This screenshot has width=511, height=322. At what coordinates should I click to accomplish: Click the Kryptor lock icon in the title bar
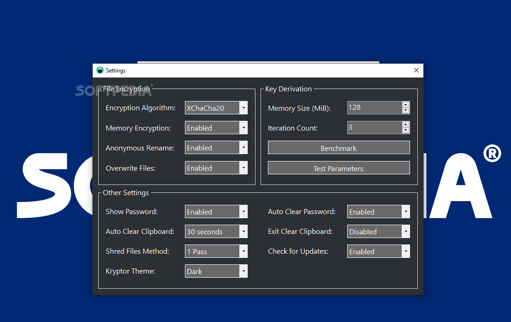[x=100, y=70]
